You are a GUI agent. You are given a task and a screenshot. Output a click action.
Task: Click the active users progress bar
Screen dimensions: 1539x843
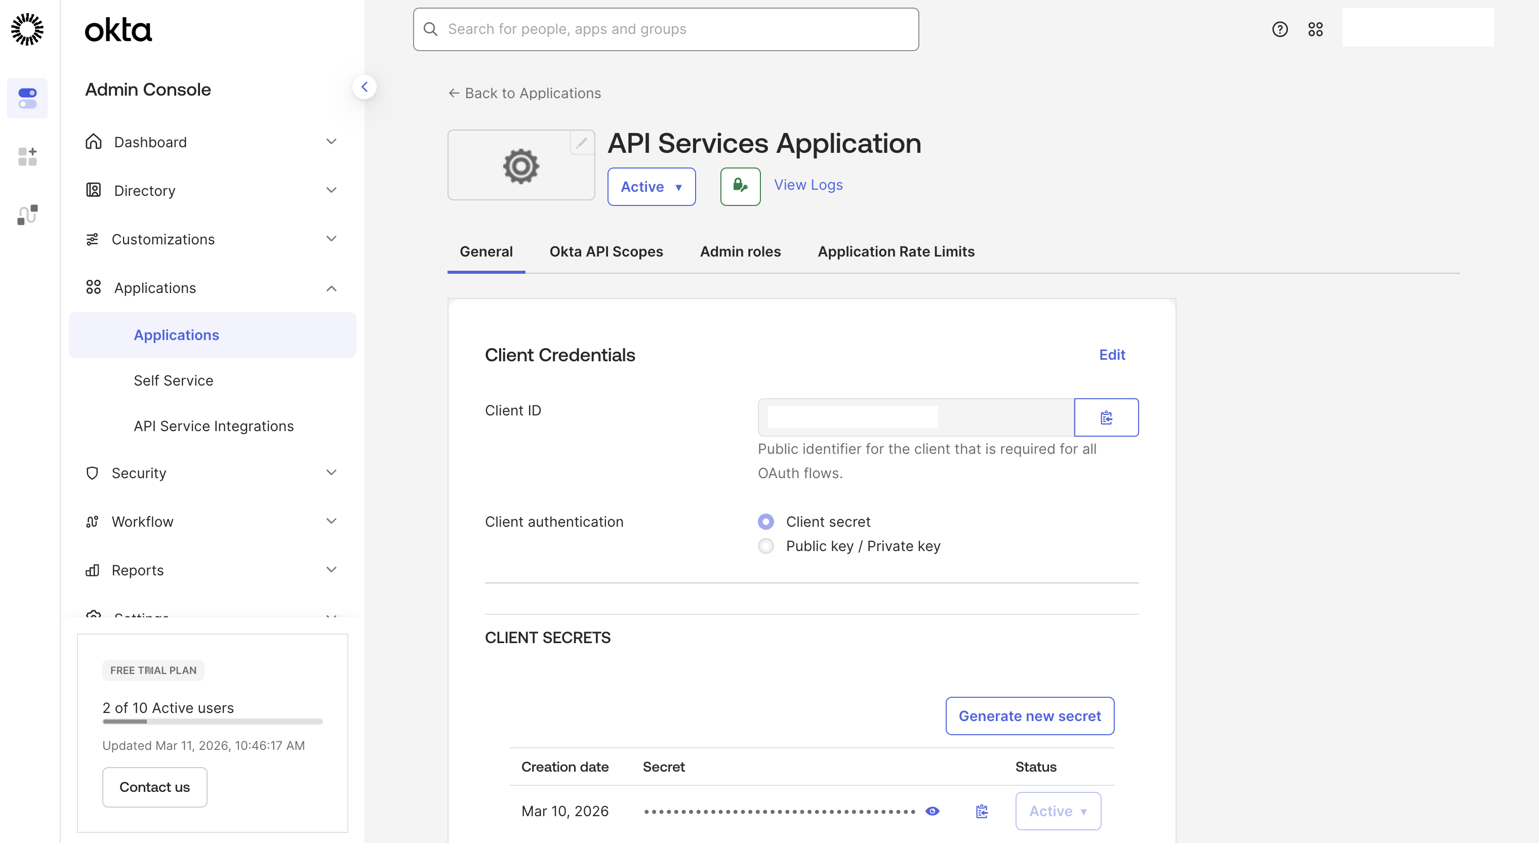click(x=212, y=722)
